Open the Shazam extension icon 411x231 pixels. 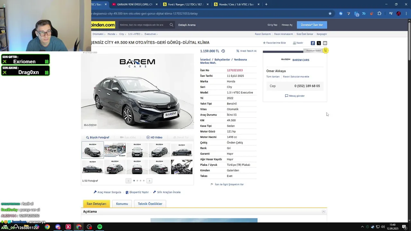pyautogui.click(x=341, y=13)
